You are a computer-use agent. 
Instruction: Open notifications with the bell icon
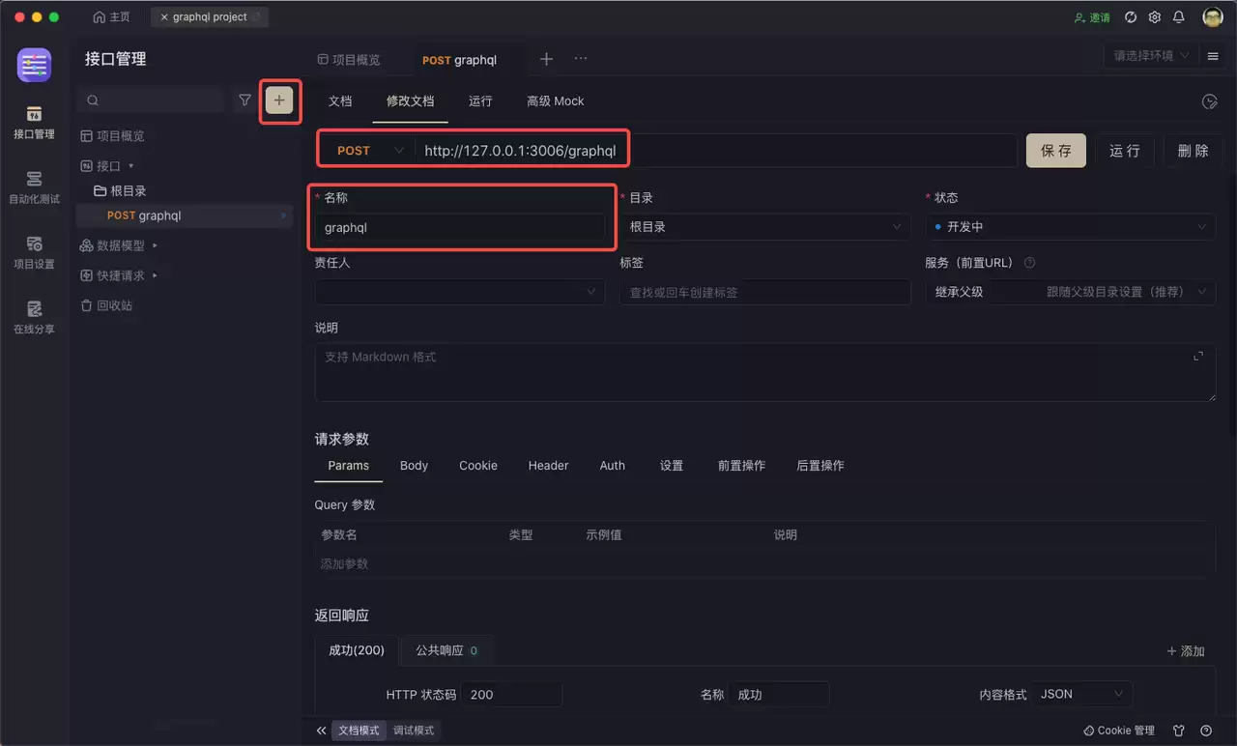pyautogui.click(x=1179, y=17)
